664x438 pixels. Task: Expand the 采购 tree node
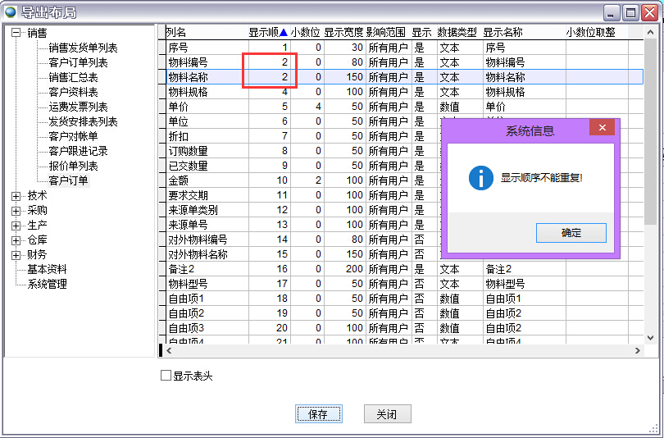[16, 211]
